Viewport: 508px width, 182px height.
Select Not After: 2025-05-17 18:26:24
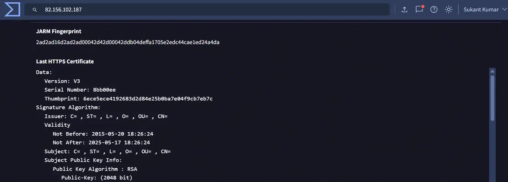[102, 142]
